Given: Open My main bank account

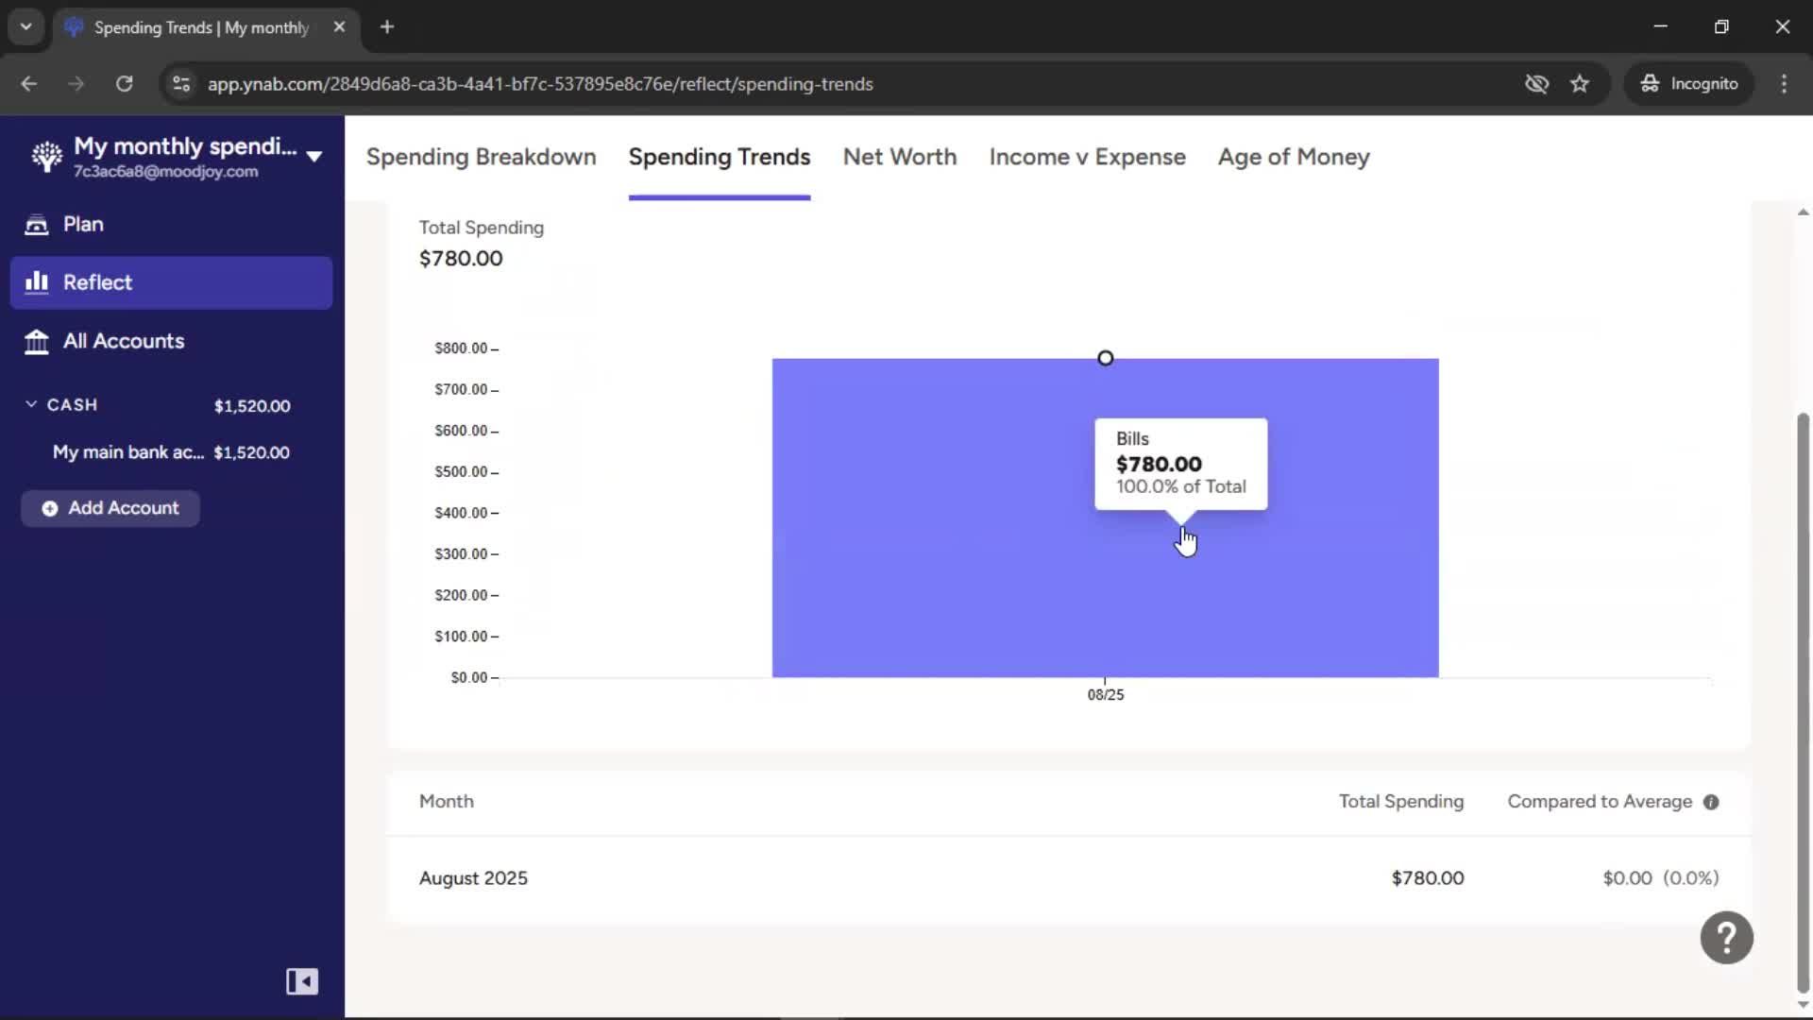Looking at the screenshot, I should coord(171,452).
